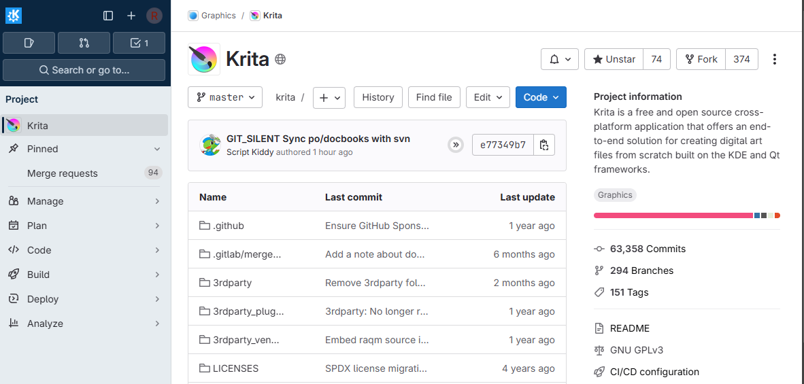Open the master branch selector
The height and width of the screenshot is (384, 804).
[225, 97]
